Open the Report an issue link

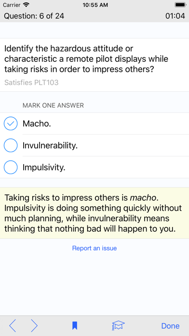(94, 248)
